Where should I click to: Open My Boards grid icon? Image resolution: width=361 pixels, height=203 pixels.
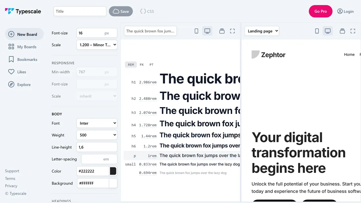tap(11, 47)
